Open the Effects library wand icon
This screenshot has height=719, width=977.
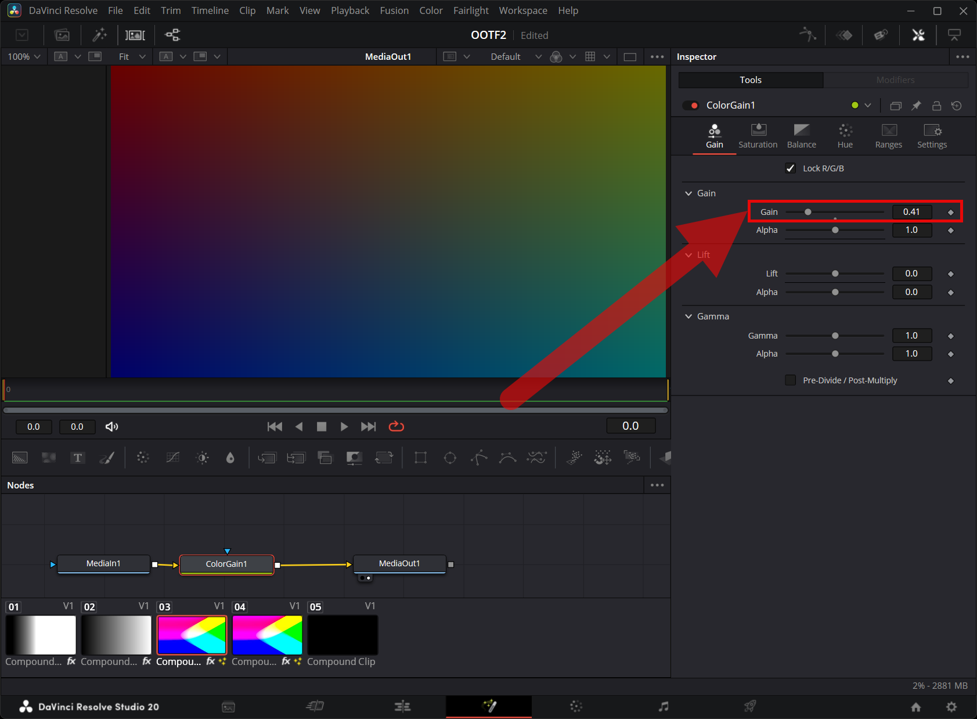(100, 35)
